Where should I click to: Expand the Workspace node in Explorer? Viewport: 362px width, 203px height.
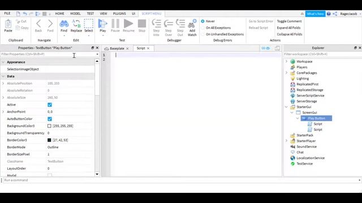click(287, 61)
